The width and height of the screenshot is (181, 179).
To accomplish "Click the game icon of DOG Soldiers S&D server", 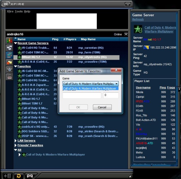I will pyautogui.click(x=20, y=131).
